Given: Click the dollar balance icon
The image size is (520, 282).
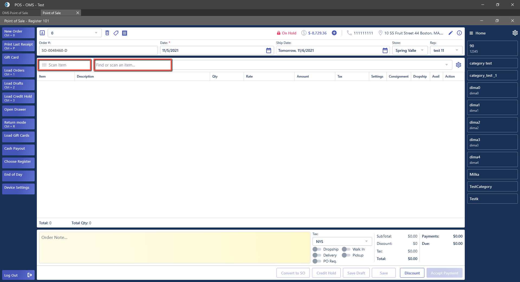Looking at the screenshot, I should (x=304, y=33).
